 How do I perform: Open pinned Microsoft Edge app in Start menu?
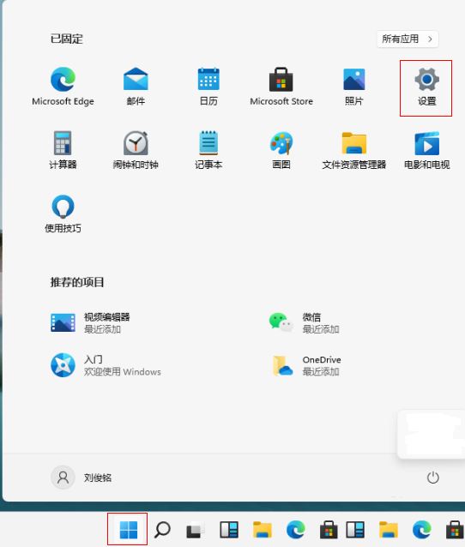63,87
